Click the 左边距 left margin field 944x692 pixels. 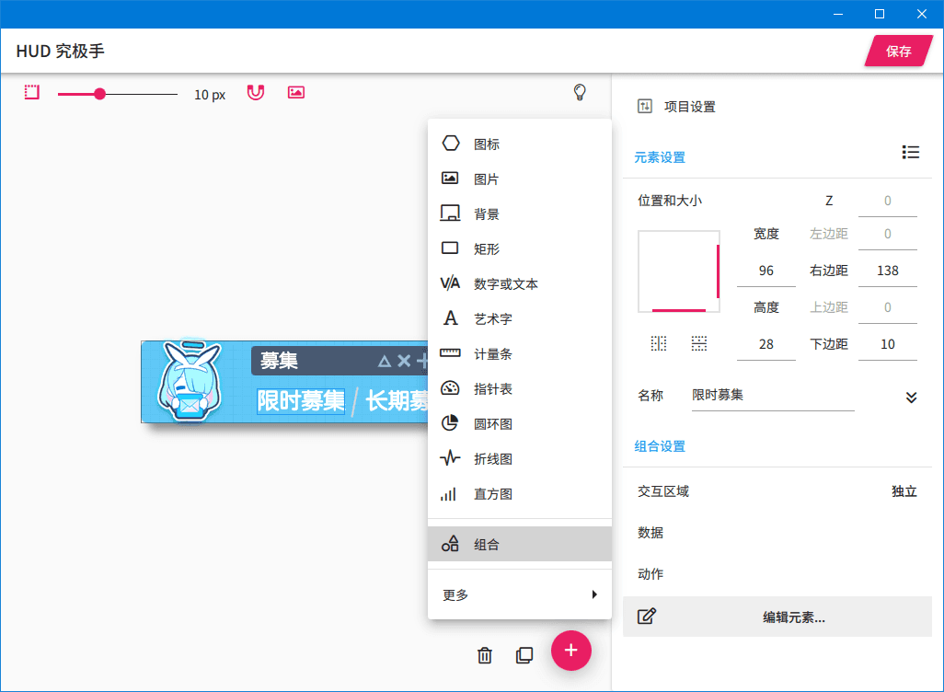tap(887, 235)
